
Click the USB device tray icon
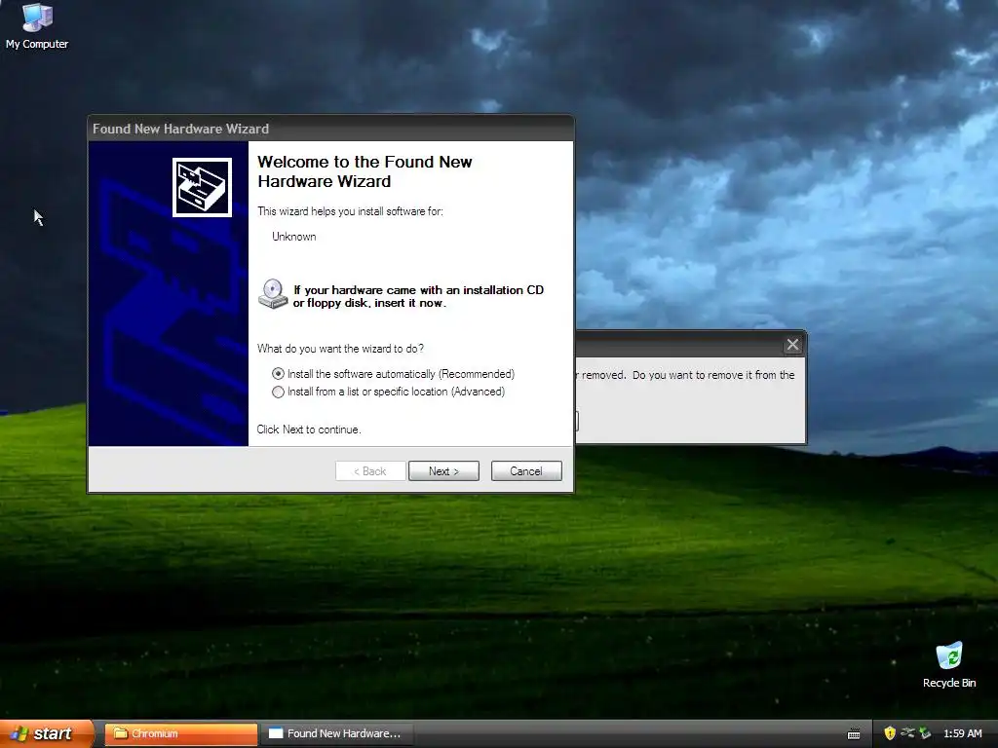tap(907, 733)
